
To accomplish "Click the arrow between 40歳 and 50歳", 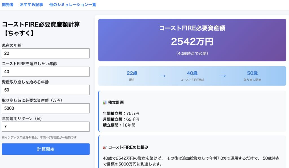I will click(x=223, y=76).
